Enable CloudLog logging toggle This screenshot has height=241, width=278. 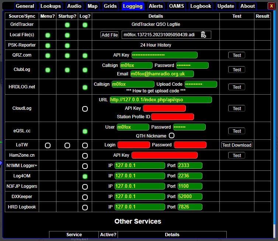point(85,109)
